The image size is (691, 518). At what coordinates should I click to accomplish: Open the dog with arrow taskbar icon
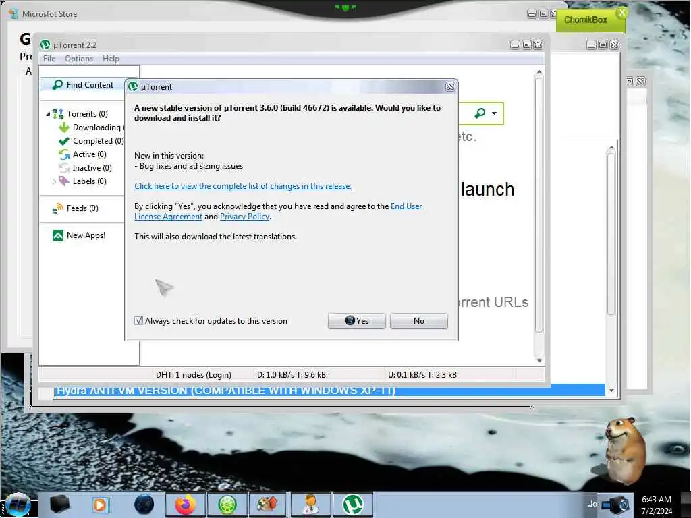pos(267,505)
